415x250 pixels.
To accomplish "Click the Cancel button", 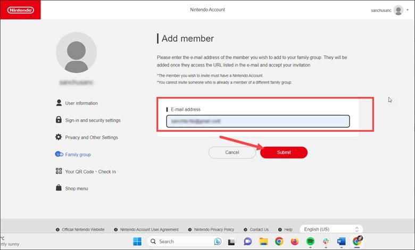I will [x=232, y=152].
